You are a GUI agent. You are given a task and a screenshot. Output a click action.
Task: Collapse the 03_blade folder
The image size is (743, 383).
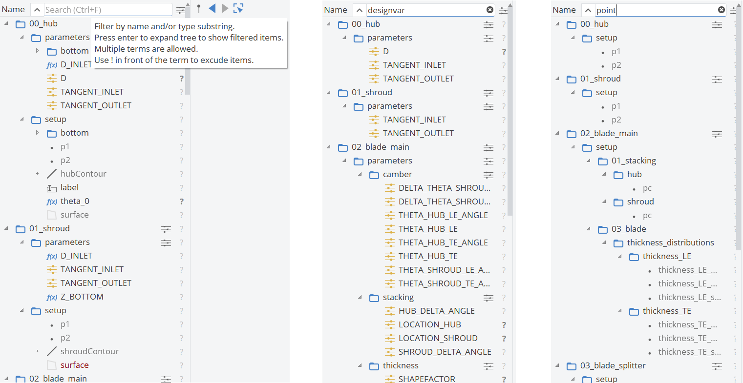click(x=589, y=229)
